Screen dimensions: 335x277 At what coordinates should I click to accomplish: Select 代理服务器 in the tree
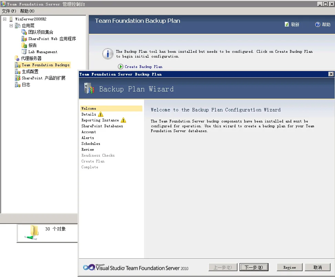coord(31,58)
